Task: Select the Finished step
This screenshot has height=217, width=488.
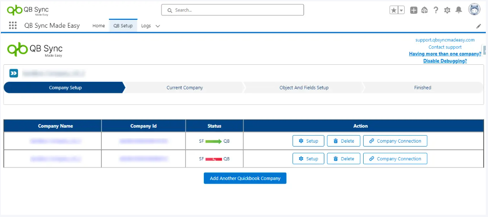Action: (x=423, y=88)
